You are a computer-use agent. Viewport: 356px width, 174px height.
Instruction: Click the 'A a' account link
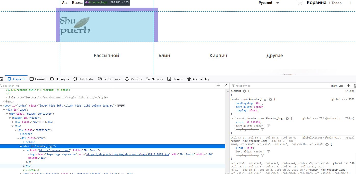[x=65, y=3]
